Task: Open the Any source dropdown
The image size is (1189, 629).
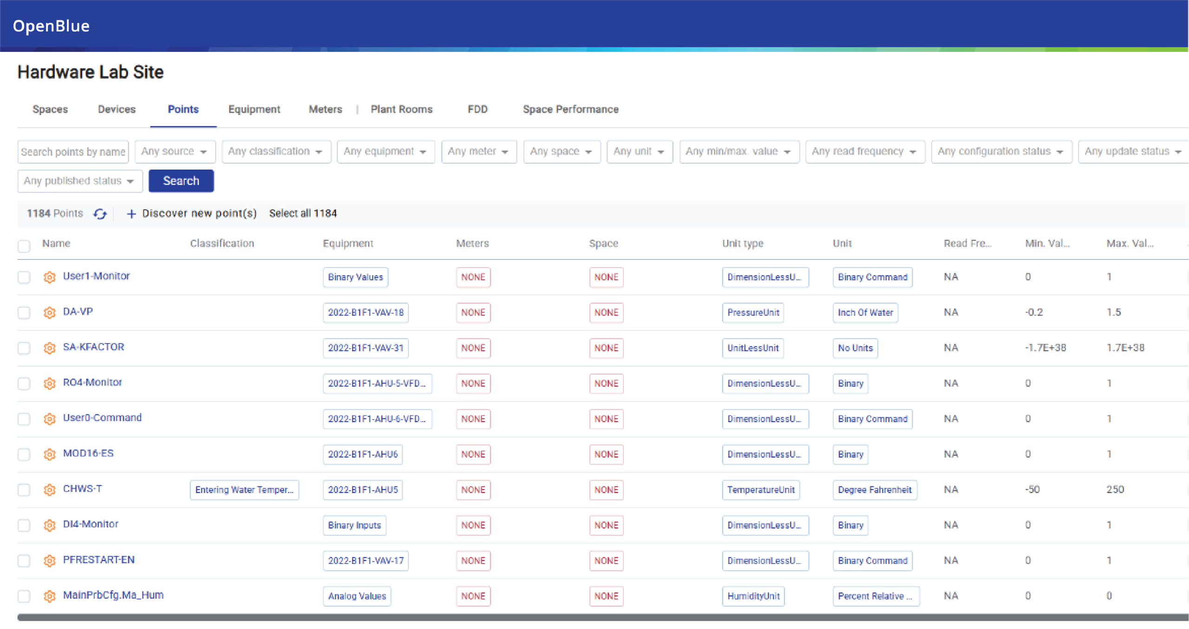Action: 175,152
